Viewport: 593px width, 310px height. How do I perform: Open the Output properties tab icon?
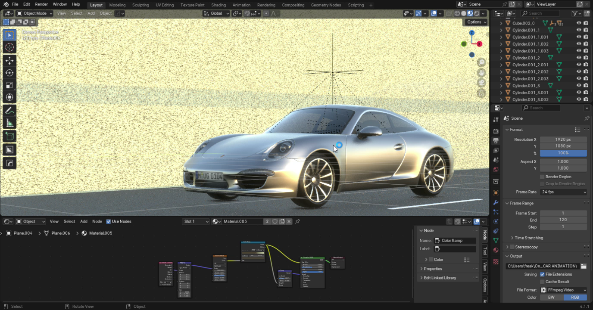pyautogui.click(x=496, y=141)
